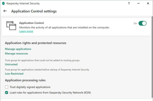Click the 'Application processing rules' heading
The width and height of the screenshot is (153, 101).
click(x=25, y=80)
